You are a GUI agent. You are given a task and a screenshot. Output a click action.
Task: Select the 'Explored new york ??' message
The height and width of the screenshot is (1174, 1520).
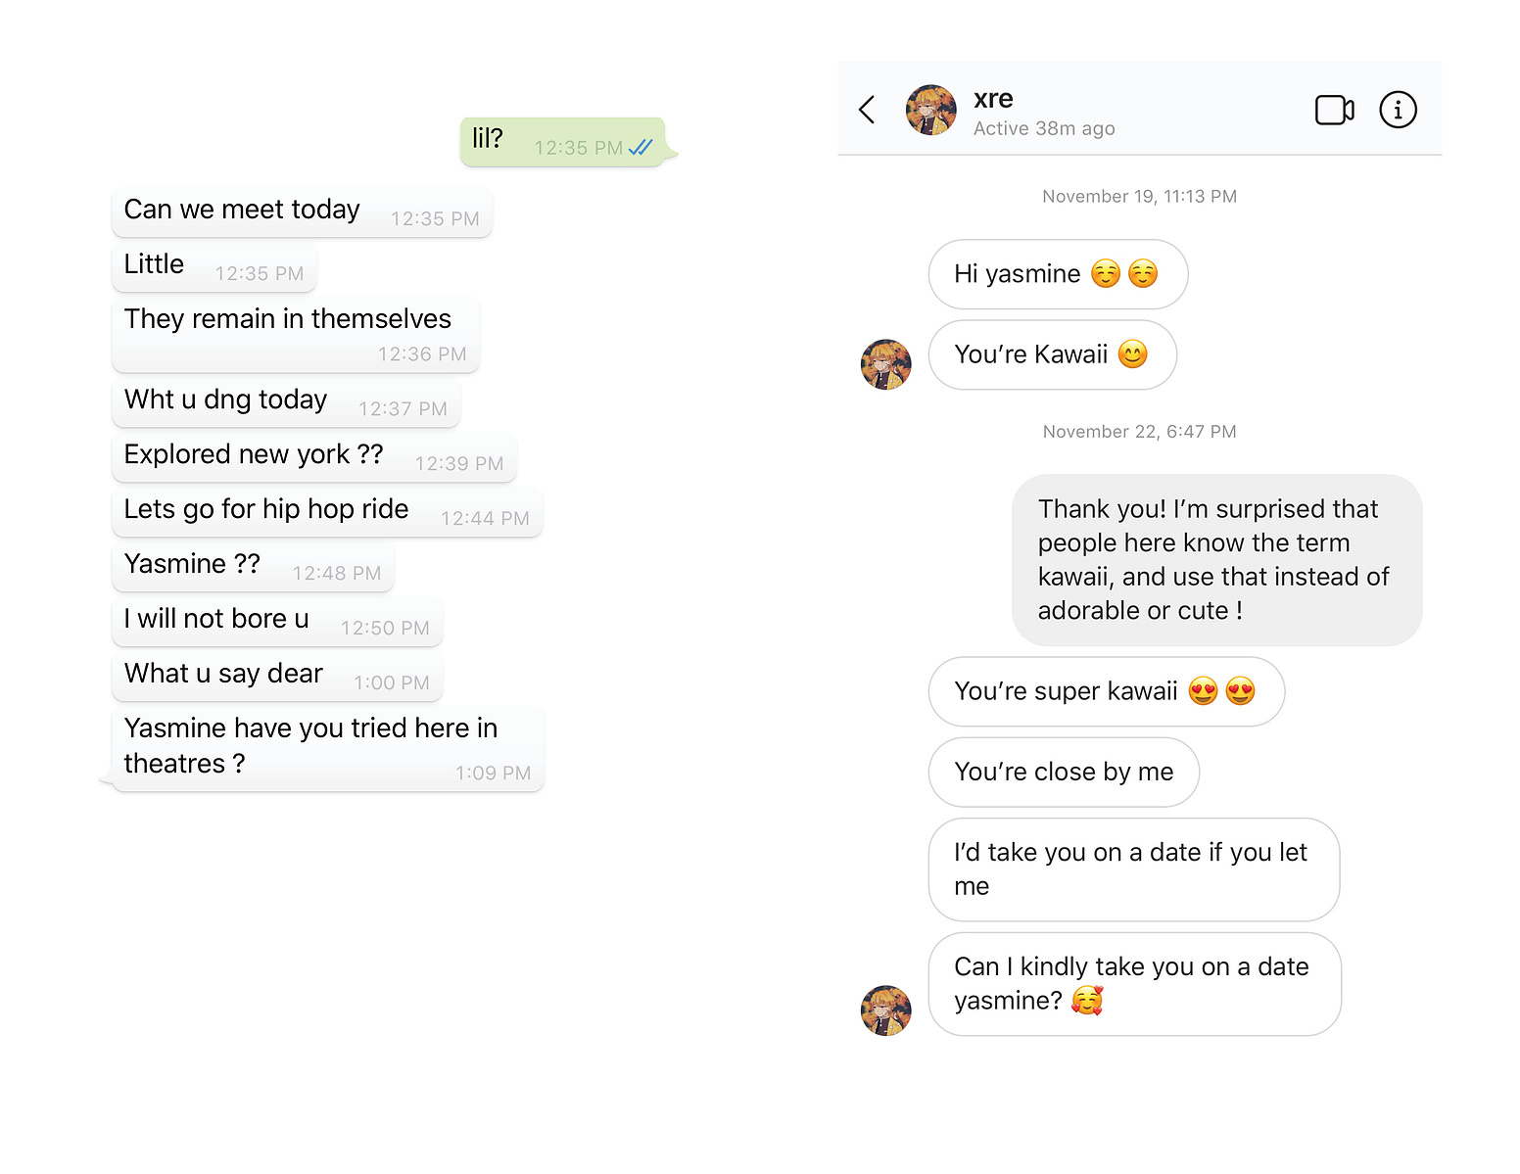click(x=314, y=457)
